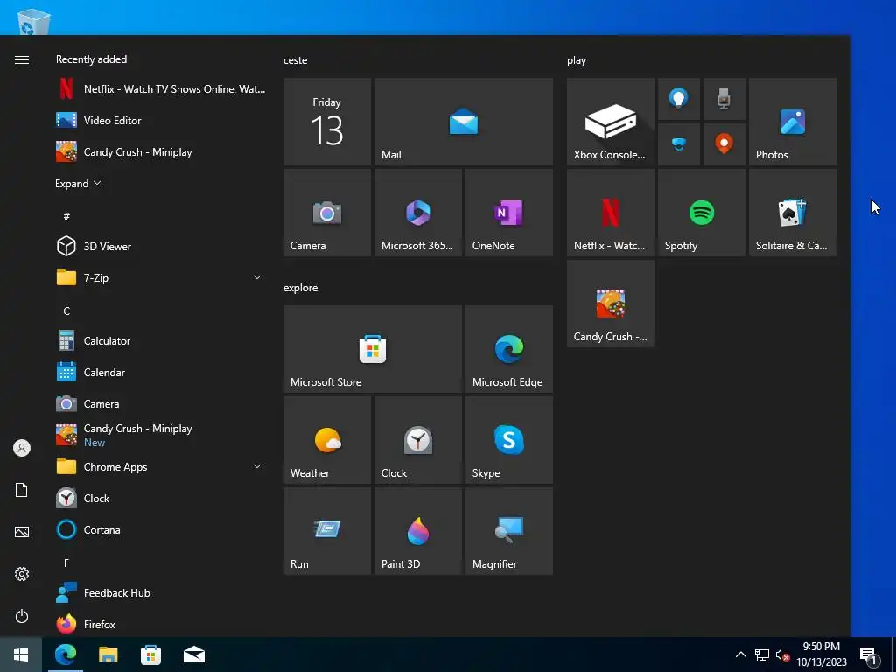Viewport: 896px width, 672px height.
Task: Open Calendar from app list
Action: pos(160,372)
